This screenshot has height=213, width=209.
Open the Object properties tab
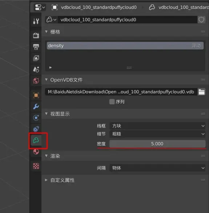click(x=36, y=95)
